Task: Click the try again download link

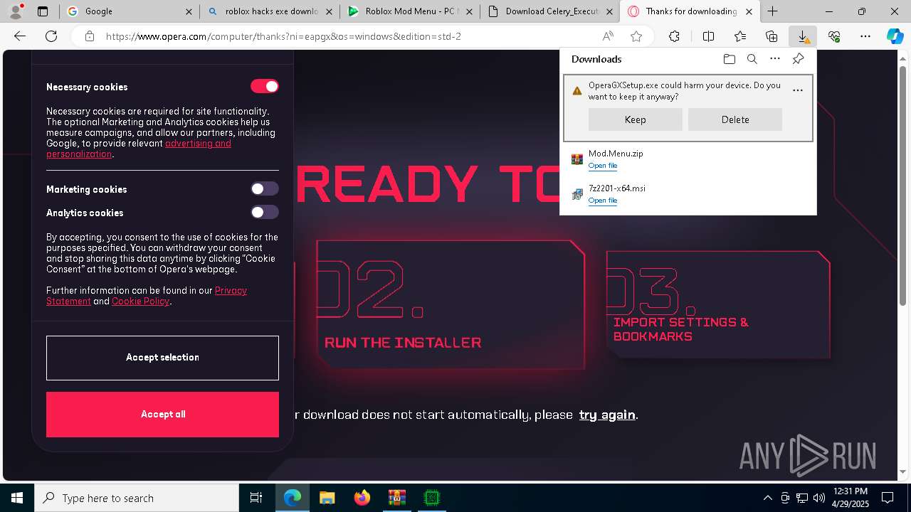Action: (x=606, y=415)
